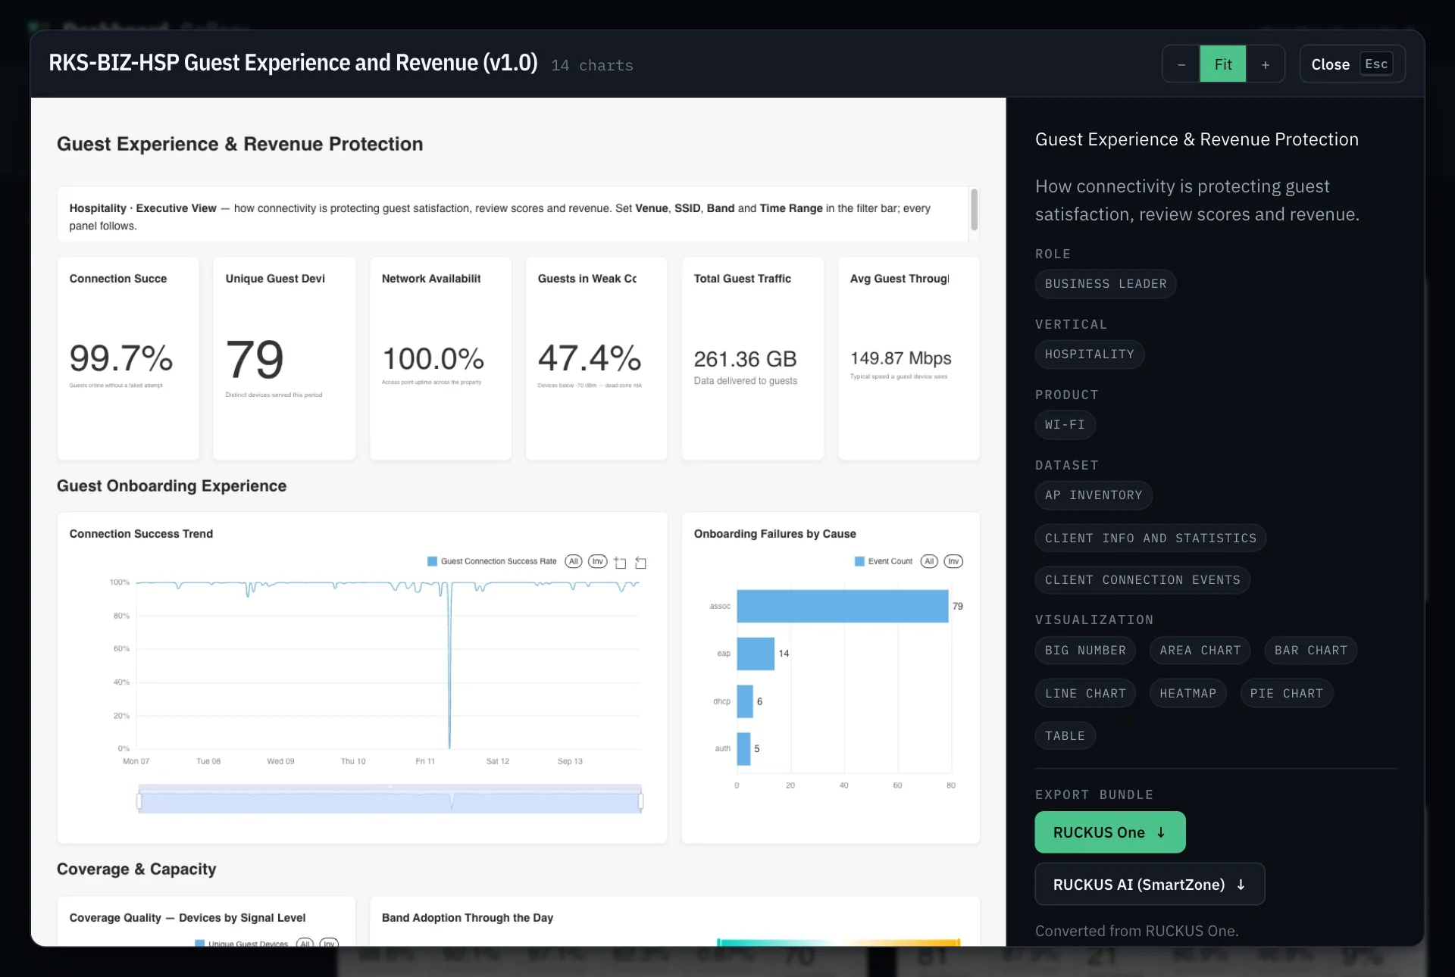Select the Fit zoom option

click(1222, 64)
